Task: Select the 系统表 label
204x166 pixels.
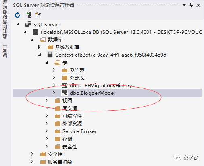Action: tap(77, 70)
